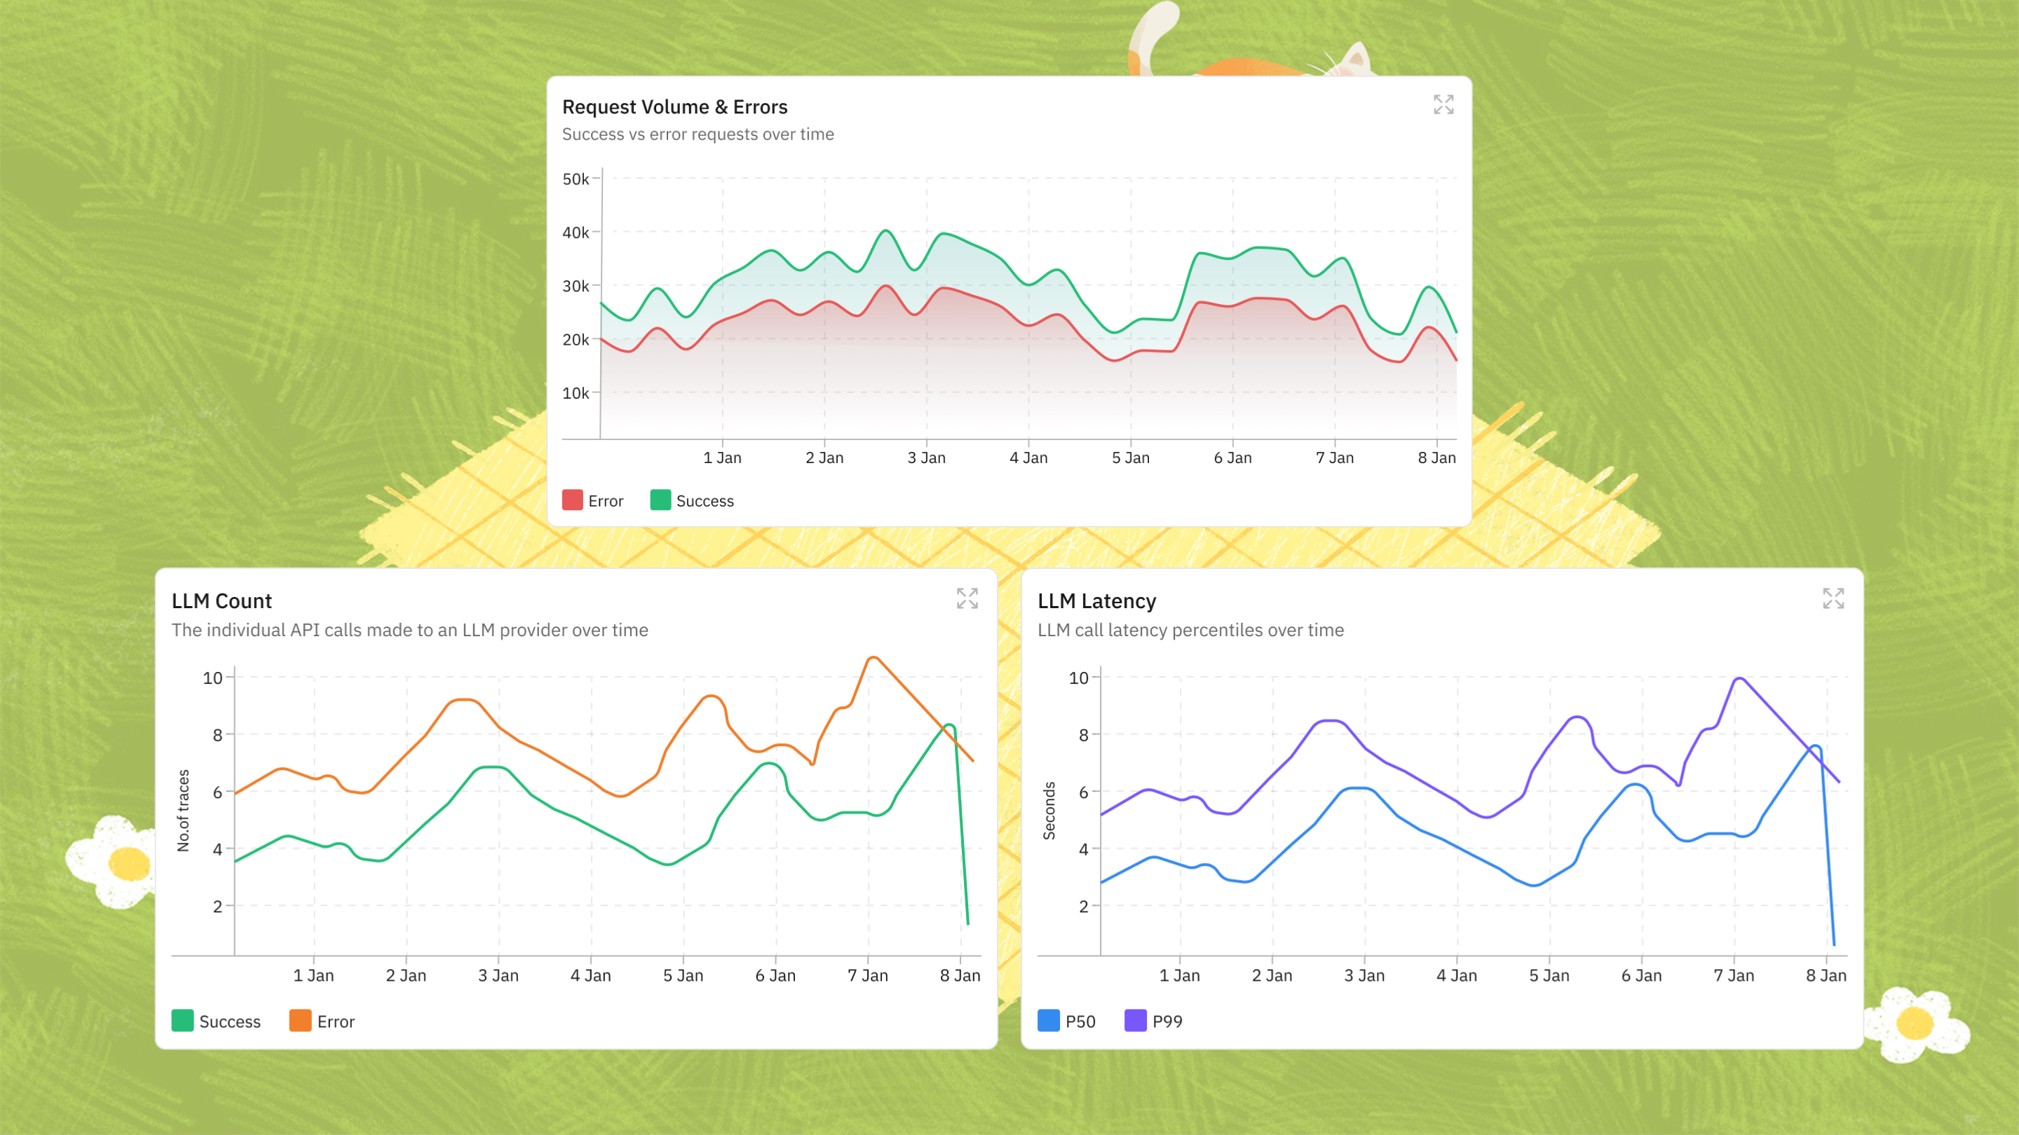This screenshot has height=1135, width=2019.
Task: Click the 'Seconds' axis label
Action: [1049, 810]
